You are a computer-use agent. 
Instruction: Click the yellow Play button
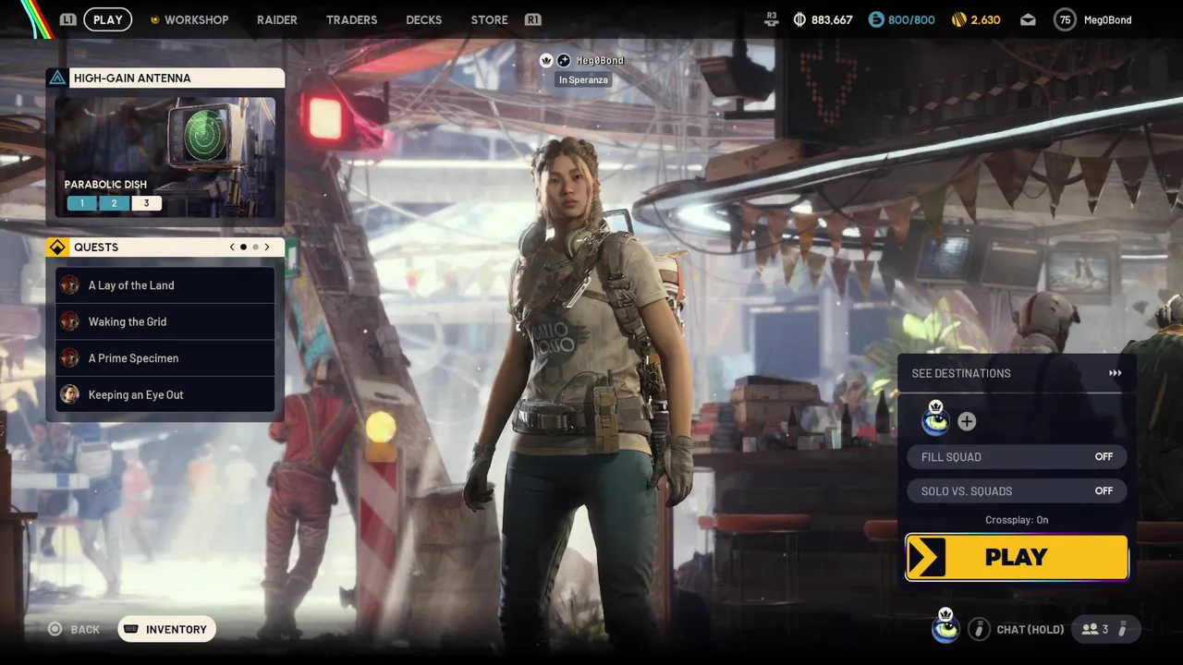coord(1017,557)
